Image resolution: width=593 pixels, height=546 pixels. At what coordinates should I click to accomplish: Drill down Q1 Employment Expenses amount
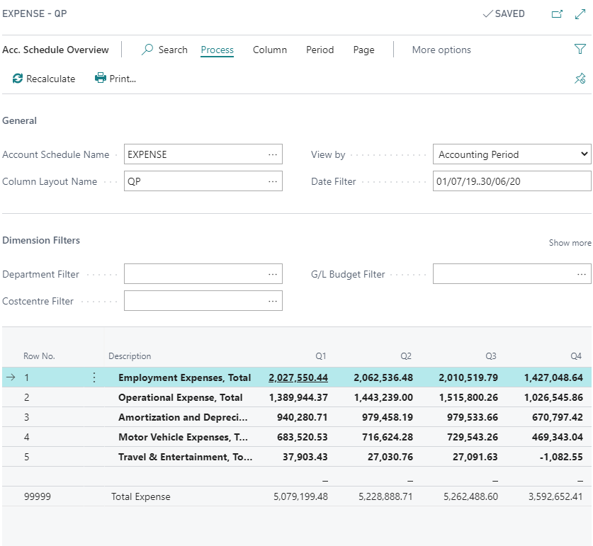(298, 377)
